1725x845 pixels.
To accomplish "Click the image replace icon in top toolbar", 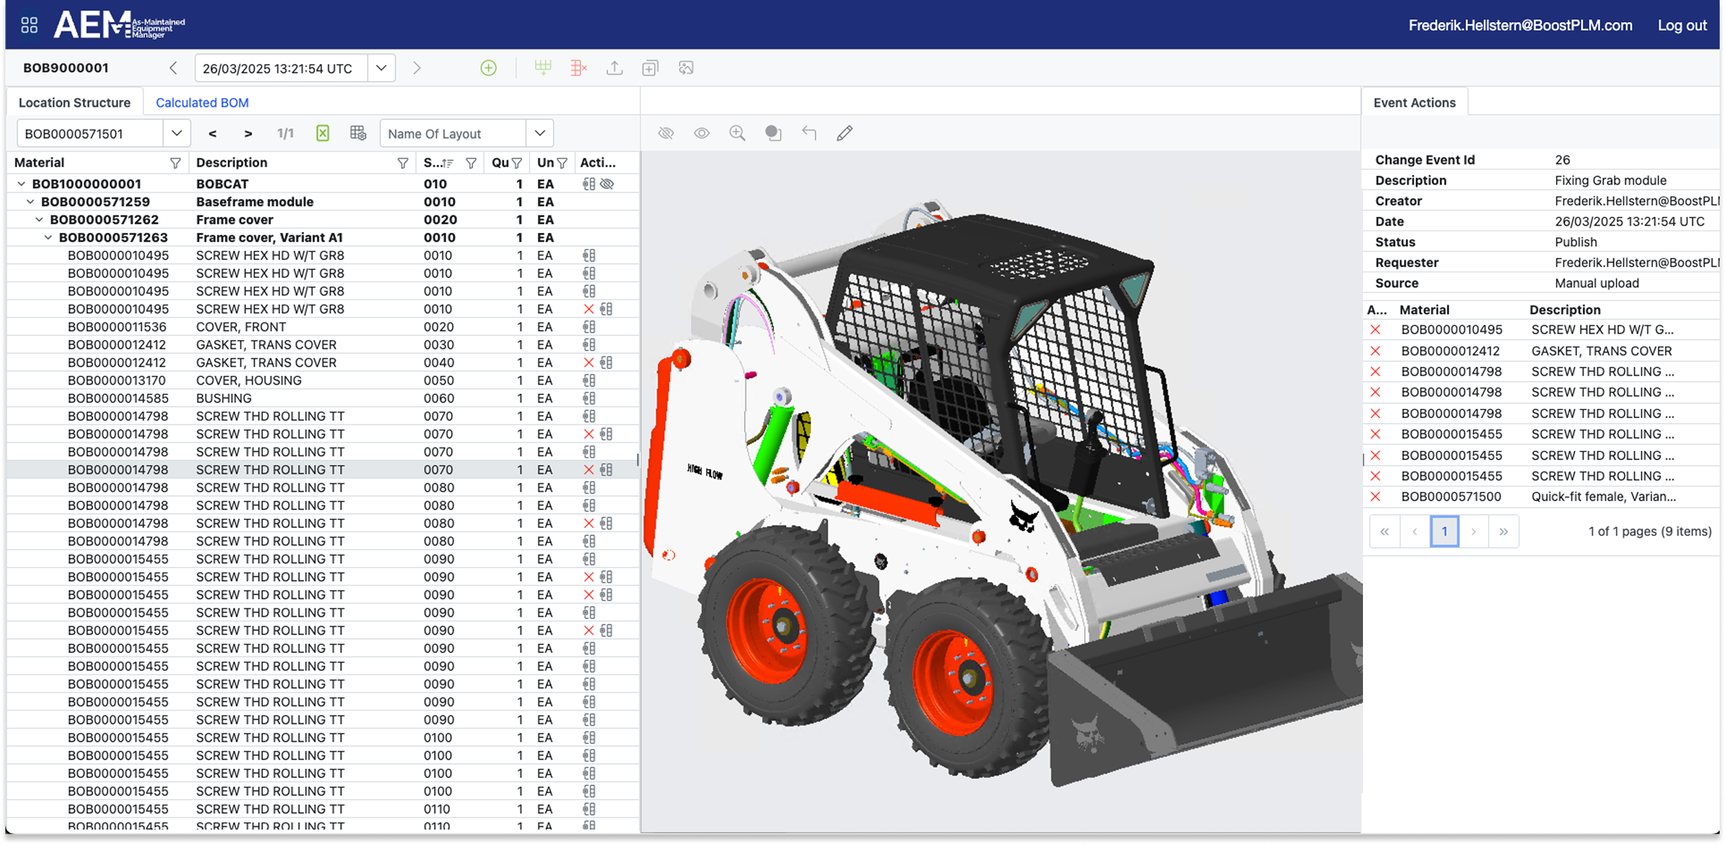I will point(685,68).
